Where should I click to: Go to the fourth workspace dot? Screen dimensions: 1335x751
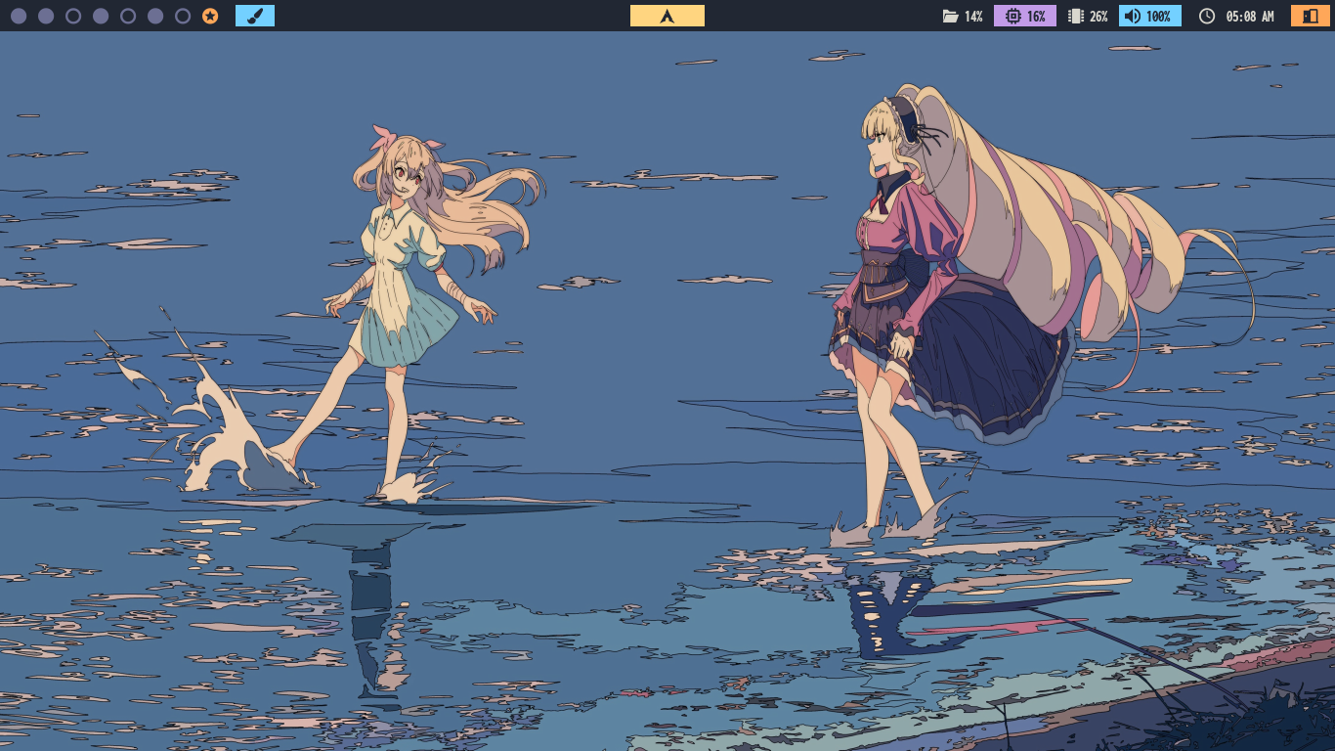(x=101, y=17)
